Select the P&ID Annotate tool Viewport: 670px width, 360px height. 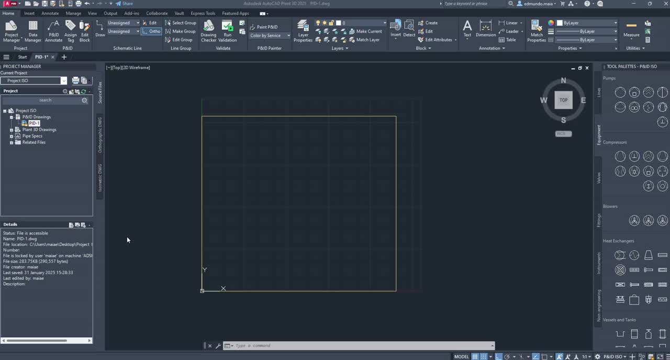[x=54, y=30]
